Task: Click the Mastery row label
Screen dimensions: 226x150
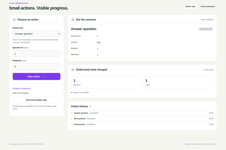Action: (x=74, y=48)
